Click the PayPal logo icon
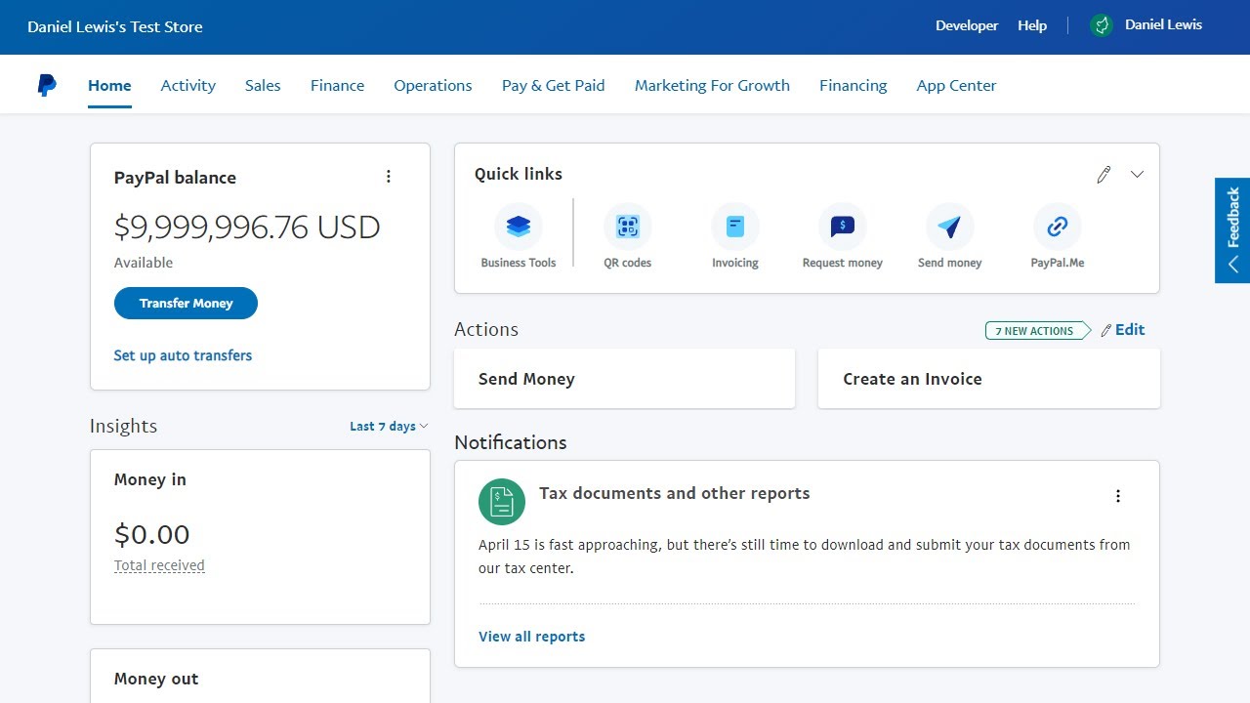Viewport: 1250px width, 703px height. pyautogui.click(x=47, y=85)
